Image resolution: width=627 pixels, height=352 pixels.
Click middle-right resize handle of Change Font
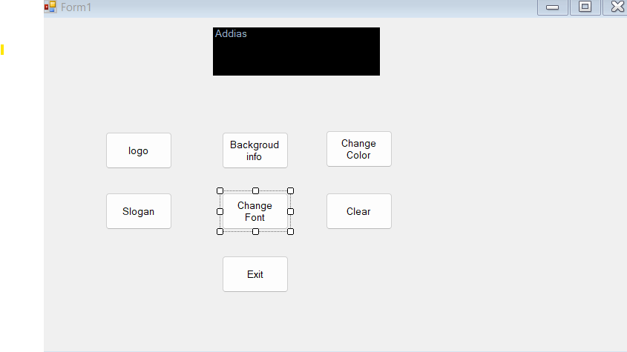click(291, 211)
